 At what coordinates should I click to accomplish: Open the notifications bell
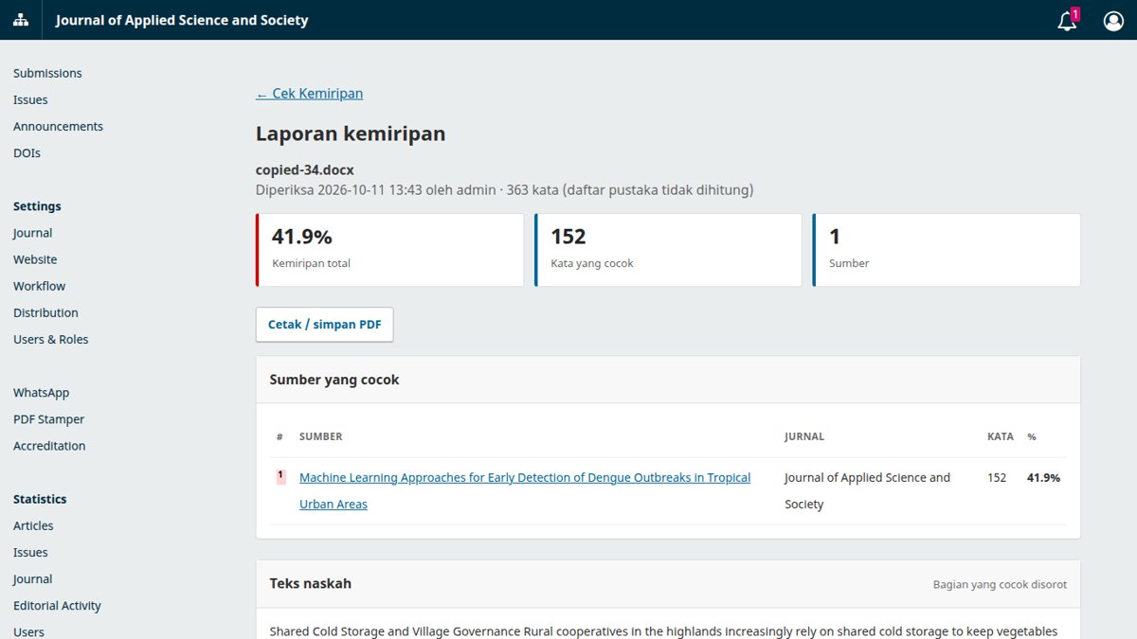1068,20
